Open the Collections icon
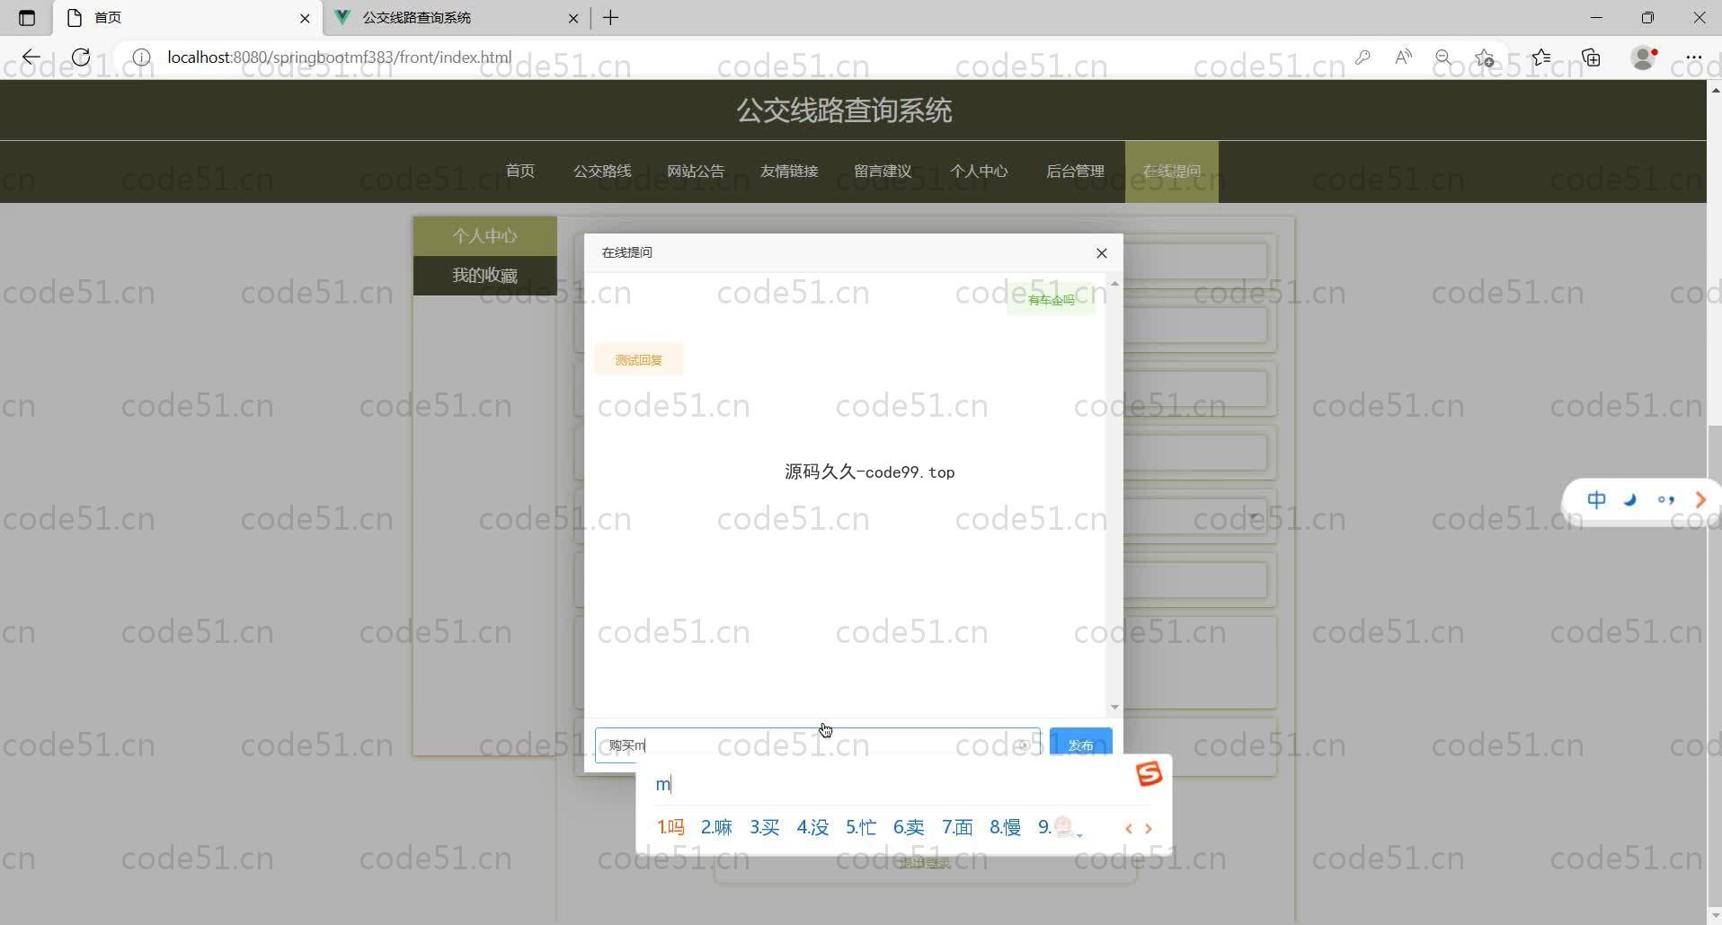The image size is (1722, 925). pyautogui.click(x=1592, y=57)
